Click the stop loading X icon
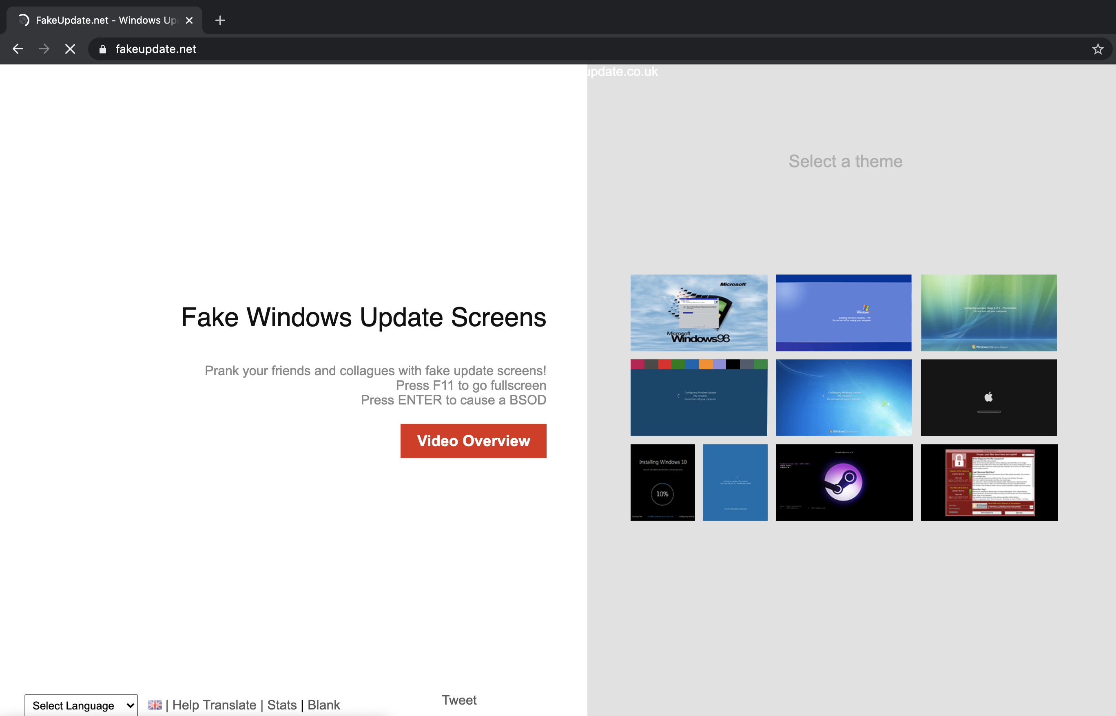The height and width of the screenshot is (716, 1116). tap(70, 49)
